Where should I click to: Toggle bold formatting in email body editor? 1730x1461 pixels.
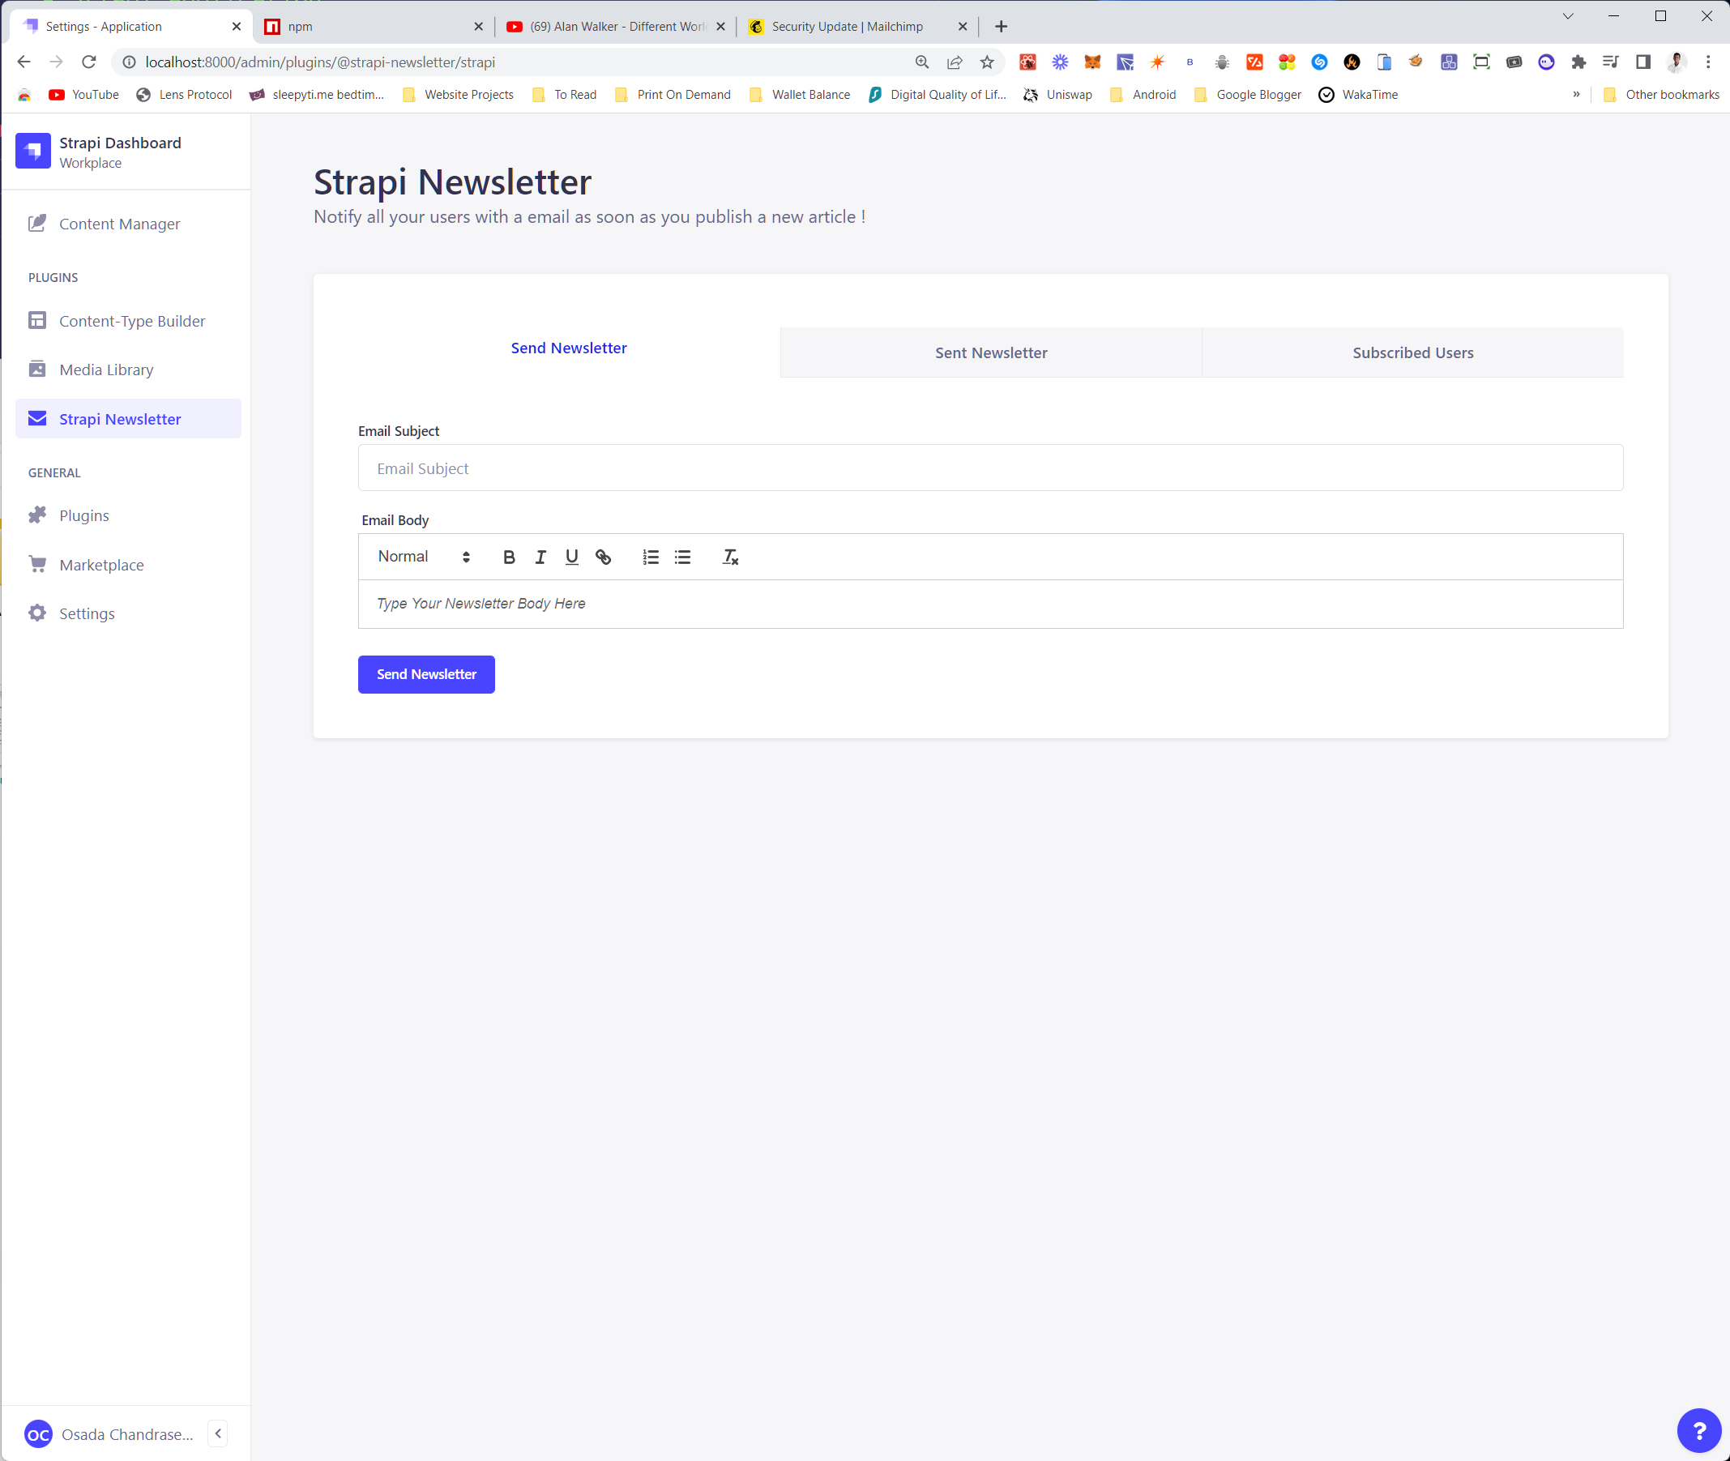[x=509, y=557]
